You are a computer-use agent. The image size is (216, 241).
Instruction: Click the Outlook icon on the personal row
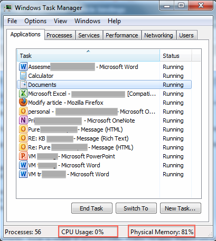pos(23,112)
